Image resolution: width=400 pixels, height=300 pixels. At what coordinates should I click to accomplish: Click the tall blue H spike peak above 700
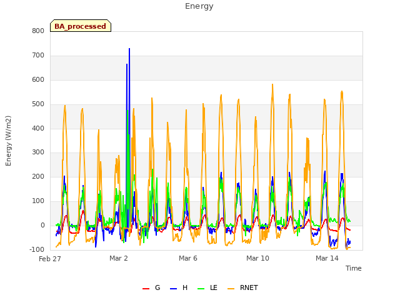point(129,49)
